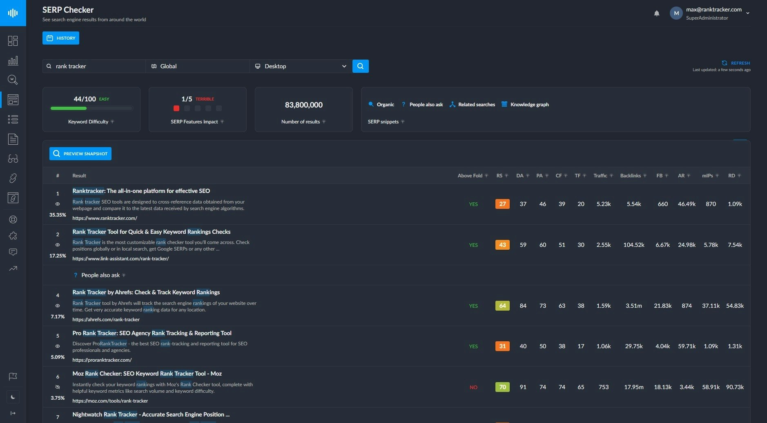767x423 pixels.
Task: Open the https://www.link-assistant.com/rank-tracker/ URL
Action: (x=120, y=259)
